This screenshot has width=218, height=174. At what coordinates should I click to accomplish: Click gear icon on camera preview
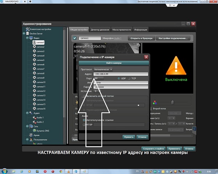pos(137,45)
